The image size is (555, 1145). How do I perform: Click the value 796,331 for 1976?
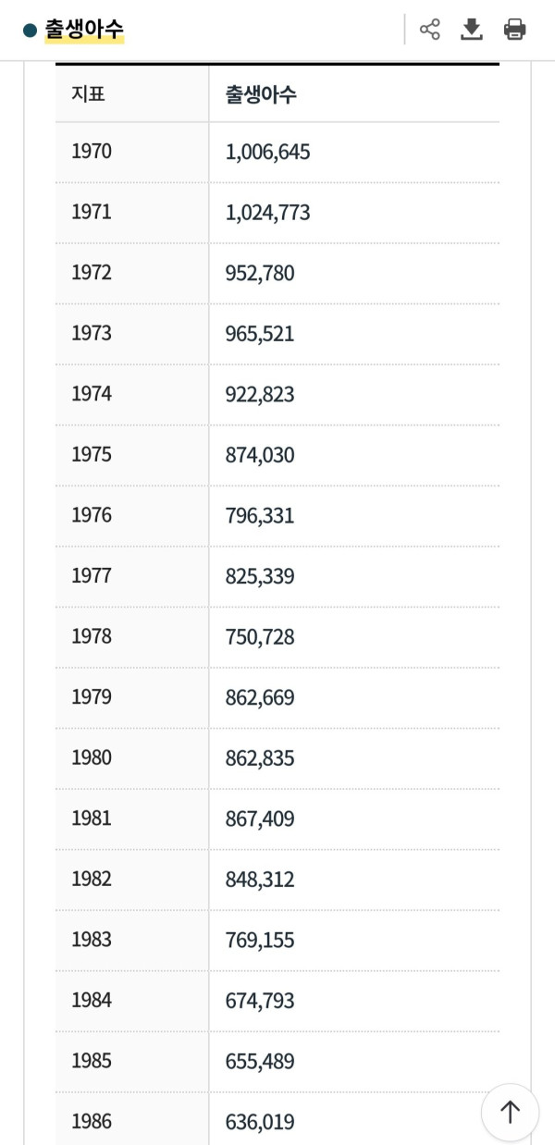[x=260, y=515]
